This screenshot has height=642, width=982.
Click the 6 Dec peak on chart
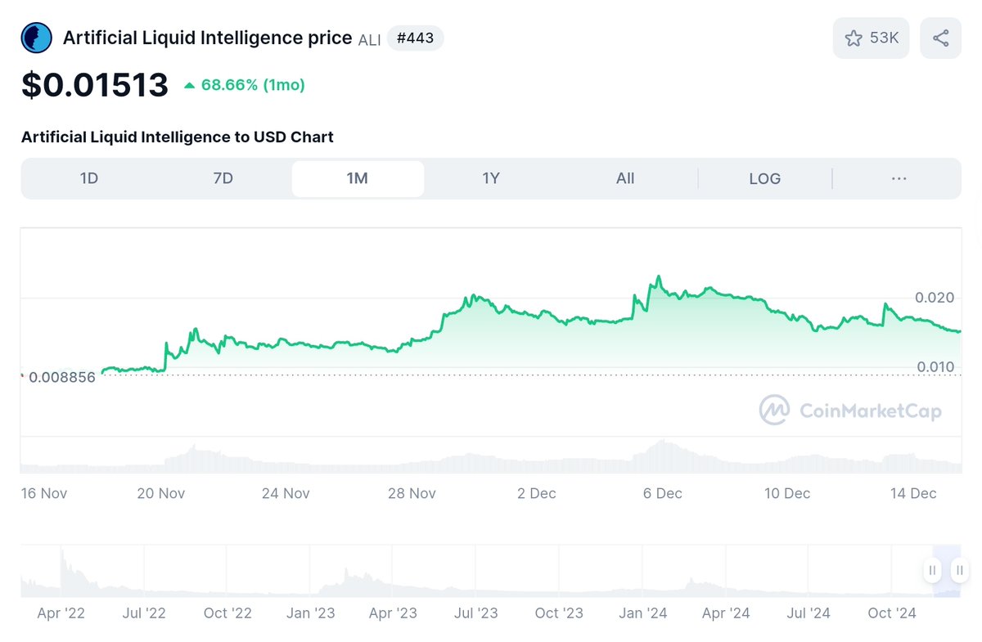click(x=658, y=278)
